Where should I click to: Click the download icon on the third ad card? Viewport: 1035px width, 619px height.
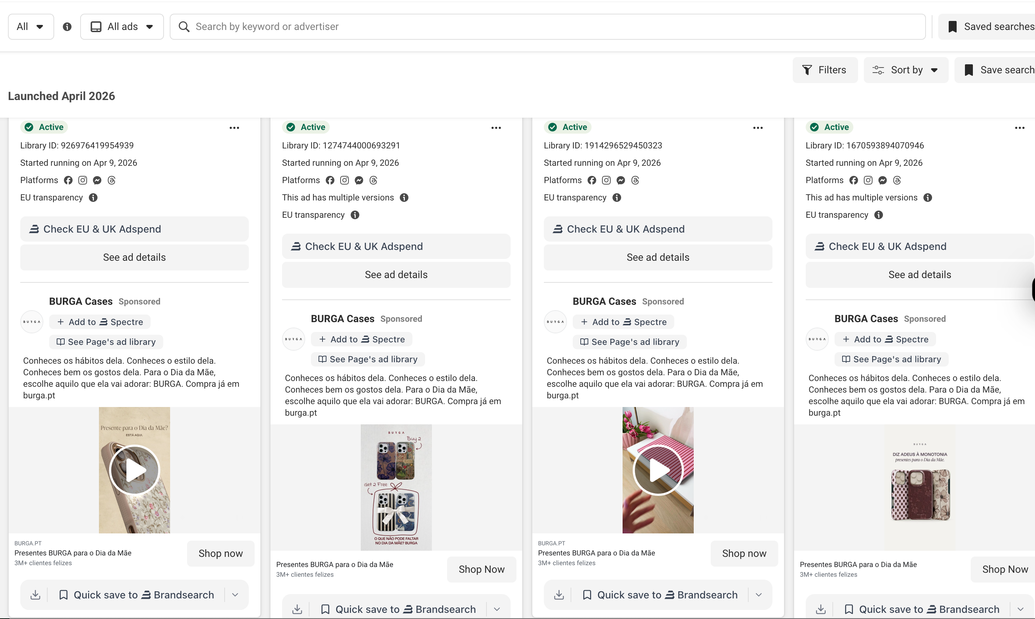(x=559, y=595)
